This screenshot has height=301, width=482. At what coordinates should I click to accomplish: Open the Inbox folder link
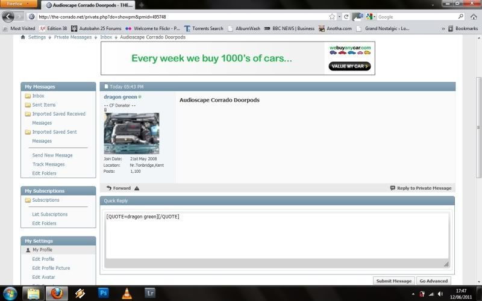(x=38, y=96)
